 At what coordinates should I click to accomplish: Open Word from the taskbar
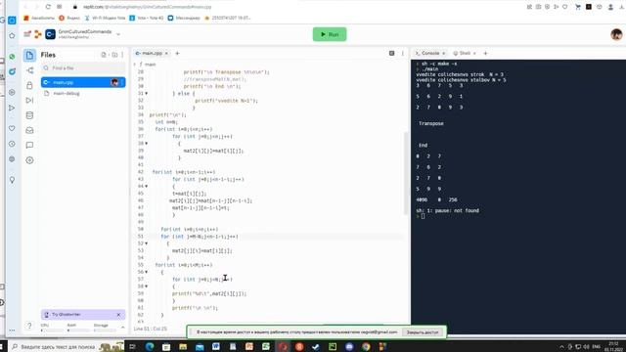pos(216,346)
